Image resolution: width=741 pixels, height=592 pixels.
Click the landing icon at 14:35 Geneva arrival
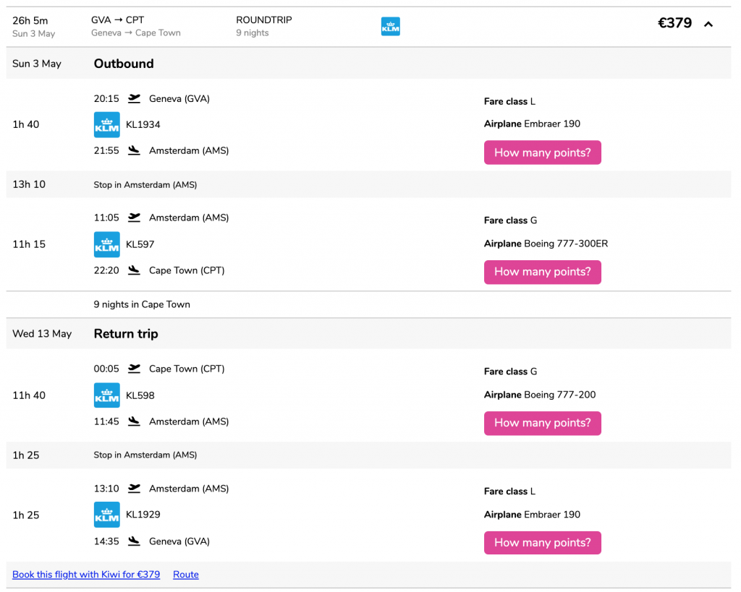point(134,541)
